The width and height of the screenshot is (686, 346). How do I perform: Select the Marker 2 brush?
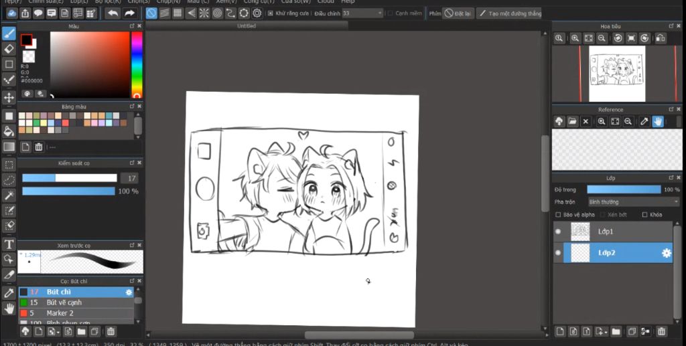(76, 313)
